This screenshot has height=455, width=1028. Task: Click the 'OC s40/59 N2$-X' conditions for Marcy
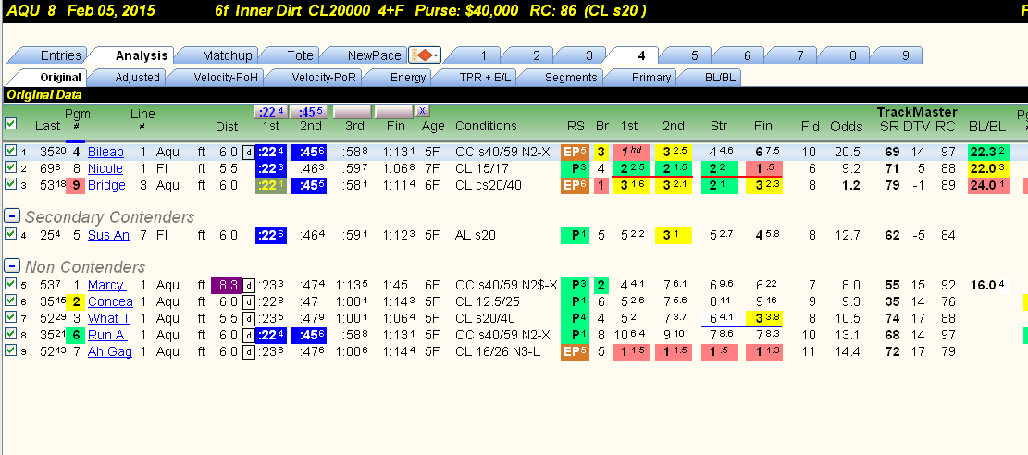click(x=506, y=285)
